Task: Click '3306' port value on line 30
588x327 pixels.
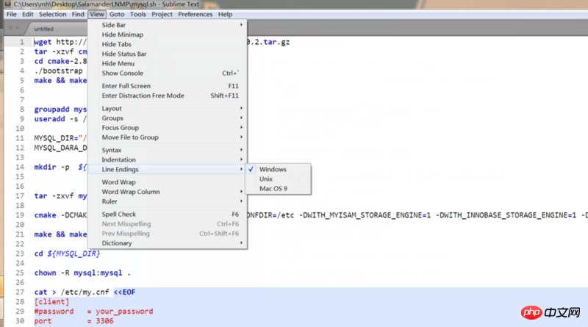Action: (x=104, y=321)
